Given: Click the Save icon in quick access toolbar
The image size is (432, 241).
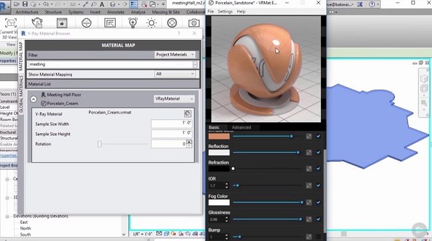Looking at the screenshot, I should pyautogui.click(x=25, y=4).
